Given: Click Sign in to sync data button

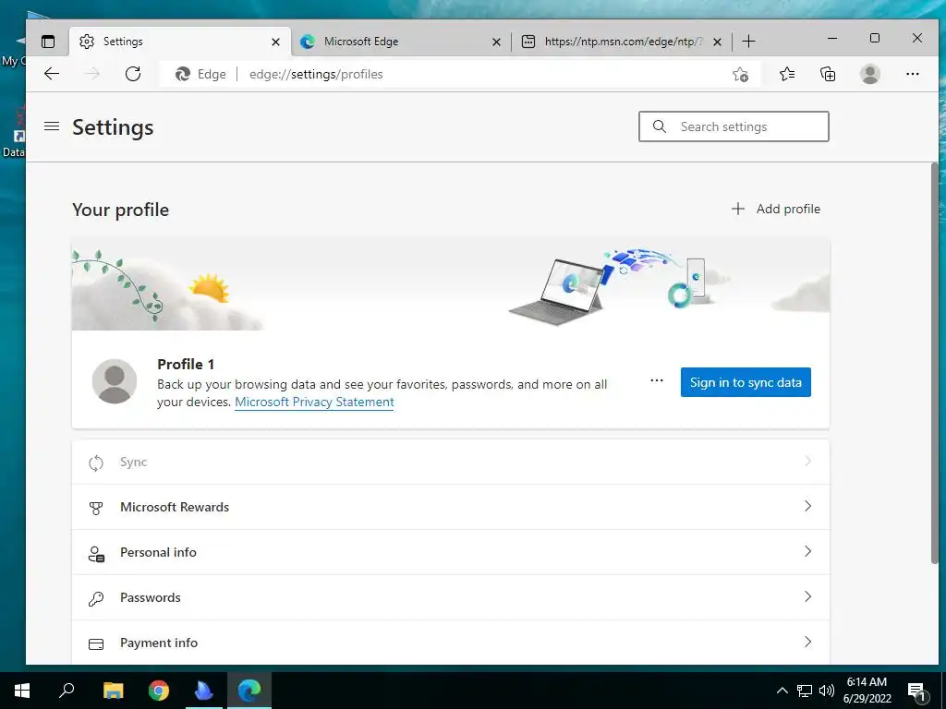Looking at the screenshot, I should (x=746, y=382).
